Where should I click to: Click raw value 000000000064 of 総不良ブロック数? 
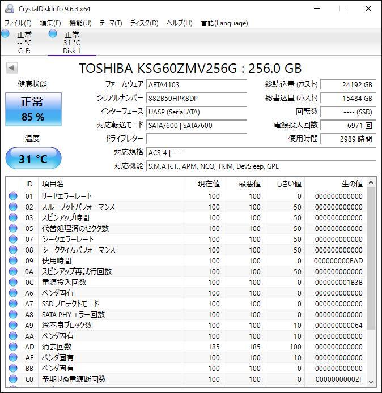(338, 326)
